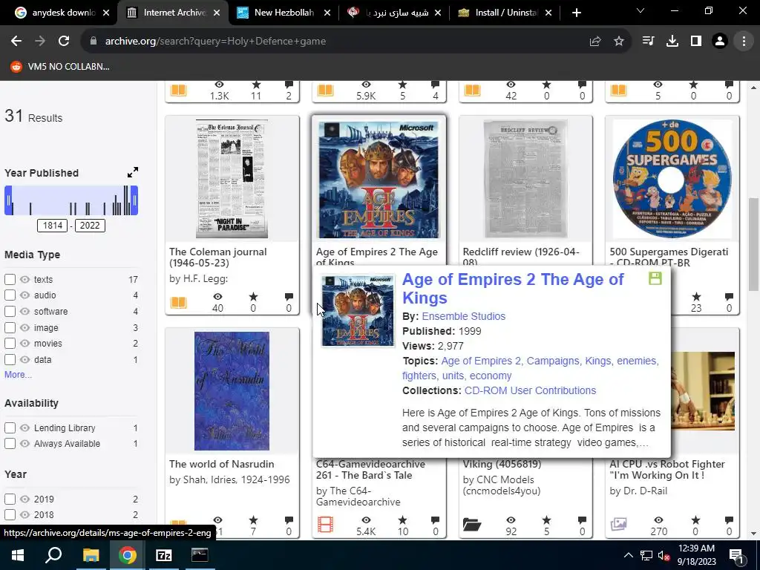Open the media control toolbar icon

[648, 42]
